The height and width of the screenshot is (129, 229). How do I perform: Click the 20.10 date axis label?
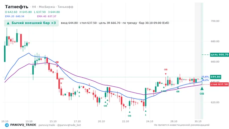point(101,121)
